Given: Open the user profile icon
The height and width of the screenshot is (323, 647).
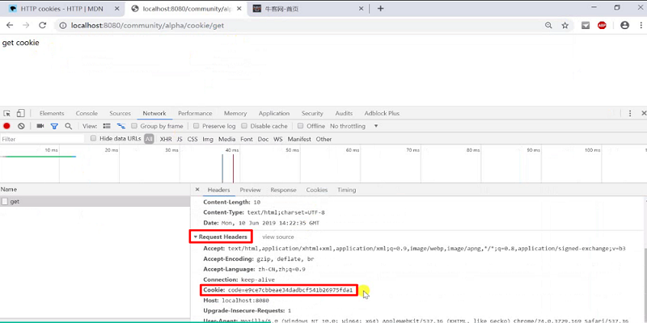Looking at the screenshot, I should tap(624, 26).
